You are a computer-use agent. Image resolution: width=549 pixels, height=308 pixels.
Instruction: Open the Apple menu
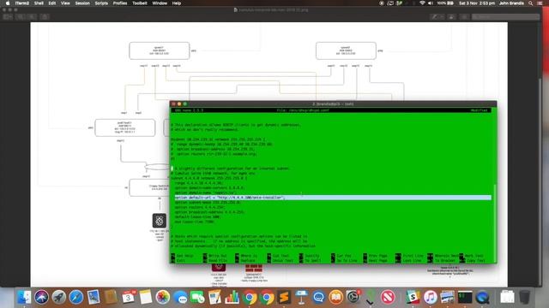[x=8, y=3]
